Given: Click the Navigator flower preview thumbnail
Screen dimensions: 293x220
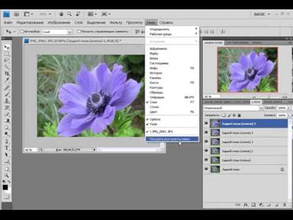Looking at the screenshot, I should click(x=247, y=70).
